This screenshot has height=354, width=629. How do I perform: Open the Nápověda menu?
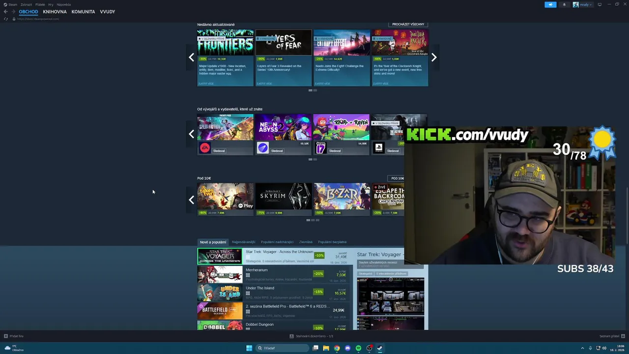[x=63, y=4]
